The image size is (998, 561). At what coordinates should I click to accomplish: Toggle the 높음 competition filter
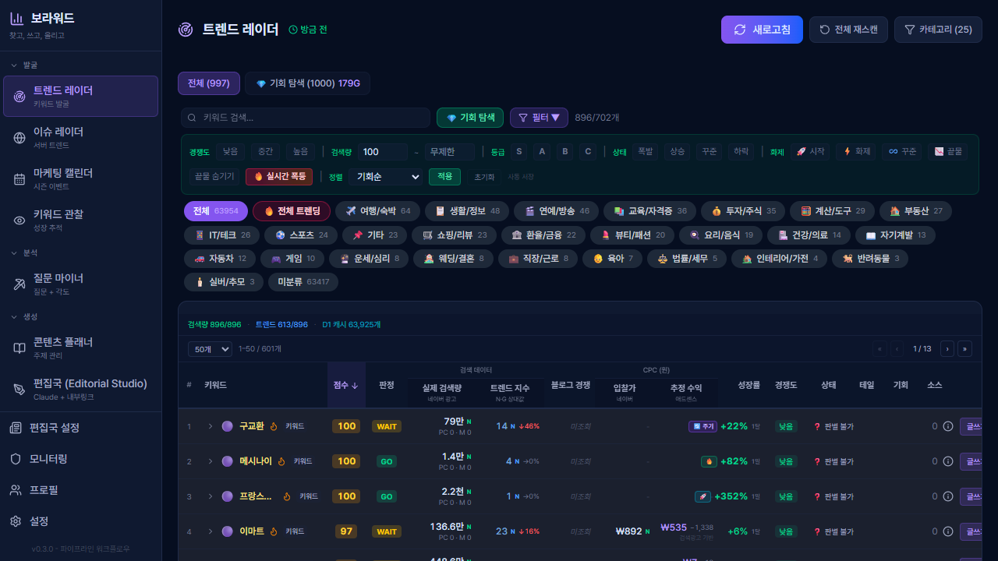click(x=300, y=152)
